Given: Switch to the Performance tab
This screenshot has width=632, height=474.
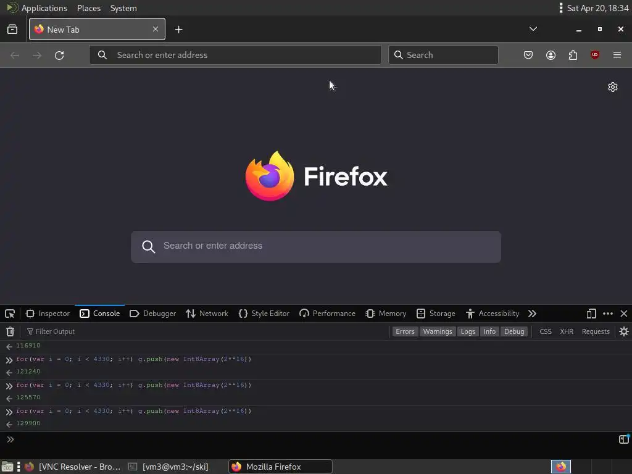Looking at the screenshot, I should click(x=327, y=314).
